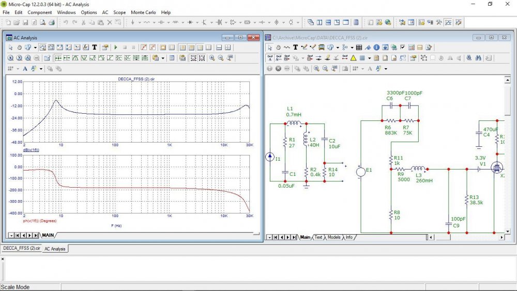Switch to the Models page tab
This screenshot has width=517, height=291.
(x=334, y=237)
